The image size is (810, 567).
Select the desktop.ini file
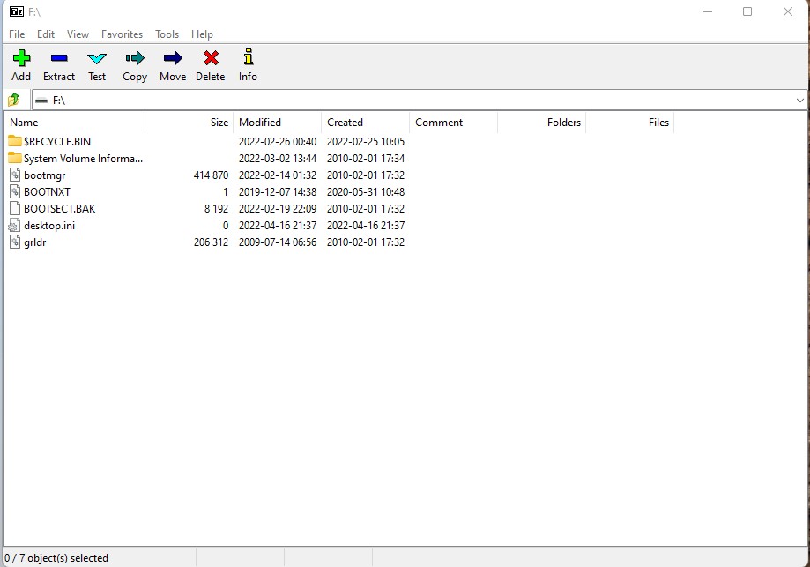pyautogui.click(x=48, y=225)
